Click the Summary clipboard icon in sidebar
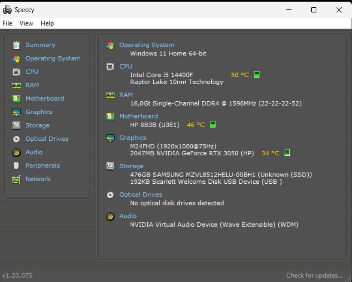The height and width of the screenshot is (282, 352). coord(16,45)
